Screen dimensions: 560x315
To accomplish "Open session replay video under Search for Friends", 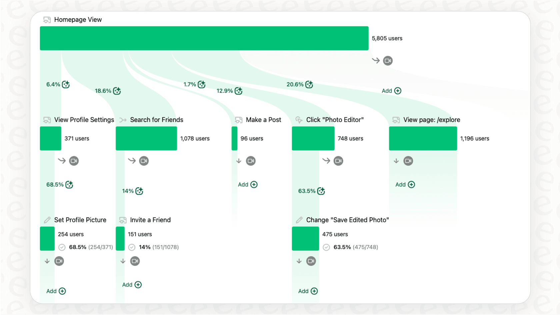I will (144, 161).
